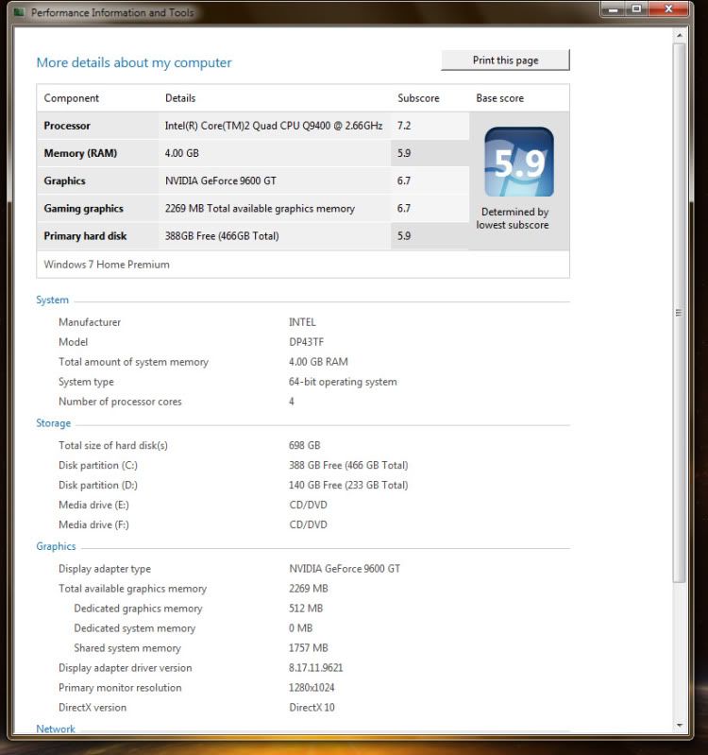The height and width of the screenshot is (755, 708).
Task: Click the '1757 MB' shared system memory
Action: tap(309, 648)
